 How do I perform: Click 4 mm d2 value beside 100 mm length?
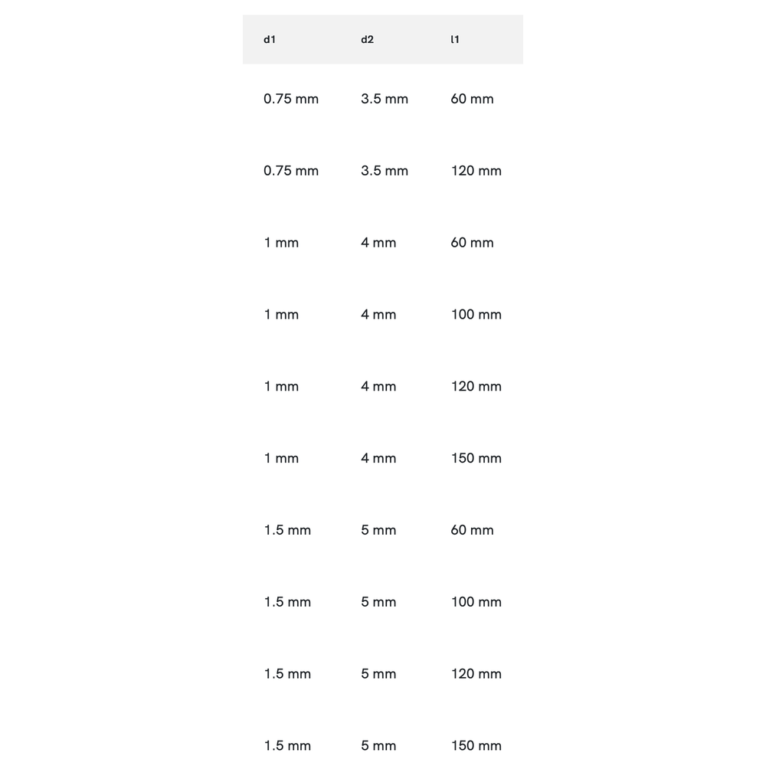coord(378,315)
